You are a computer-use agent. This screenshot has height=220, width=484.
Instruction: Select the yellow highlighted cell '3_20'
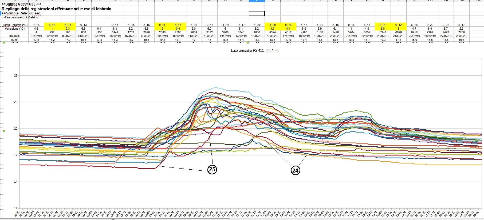point(272,25)
